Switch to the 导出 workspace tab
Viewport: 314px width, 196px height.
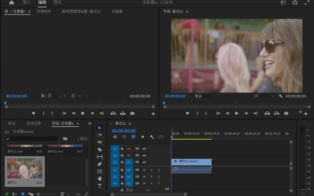[x=57, y=2]
